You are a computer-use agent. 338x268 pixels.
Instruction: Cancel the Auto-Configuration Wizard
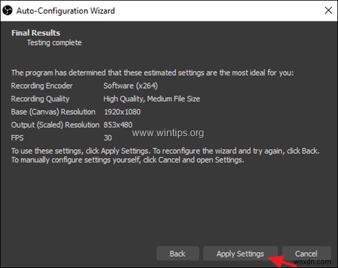point(306,253)
